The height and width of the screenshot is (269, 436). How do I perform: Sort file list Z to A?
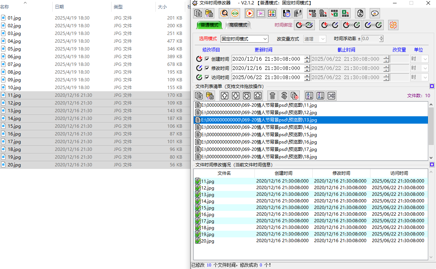pos(320,96)
